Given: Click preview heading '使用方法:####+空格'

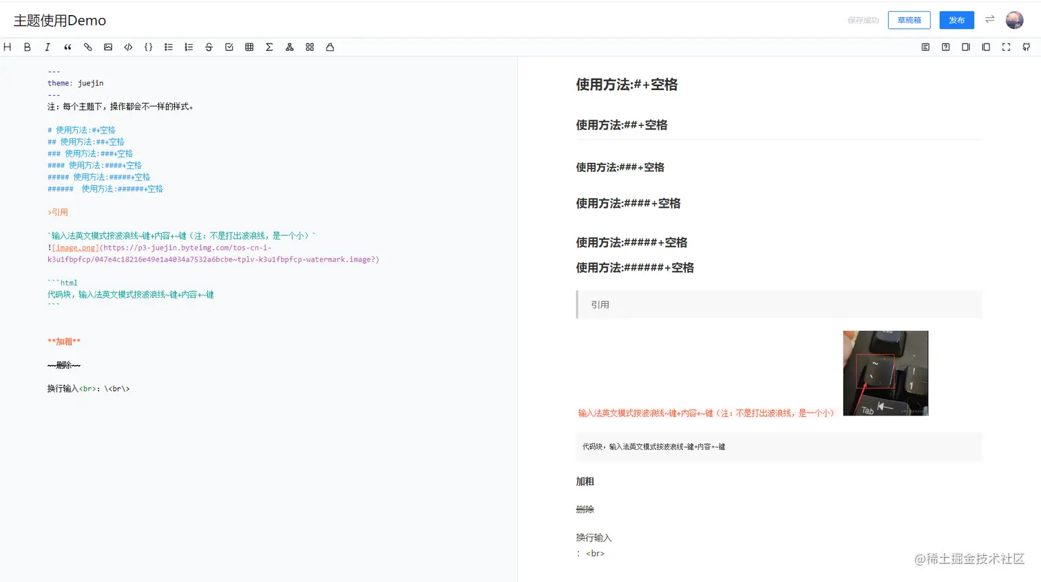Looking at the screenshot, I should [x=628, y=204].
